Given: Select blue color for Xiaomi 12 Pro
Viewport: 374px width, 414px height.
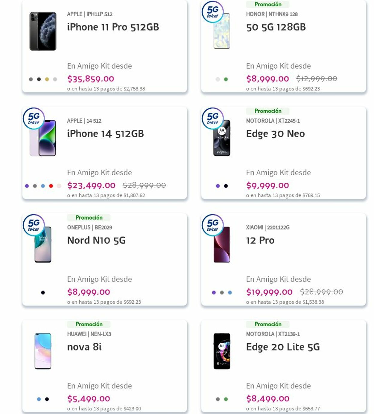Looking at the screenshot, I should [x=230, y=293].
